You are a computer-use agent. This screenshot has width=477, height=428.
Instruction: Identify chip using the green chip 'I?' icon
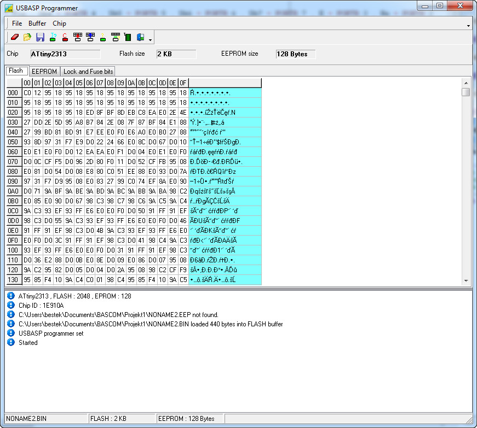pos(53,37)
